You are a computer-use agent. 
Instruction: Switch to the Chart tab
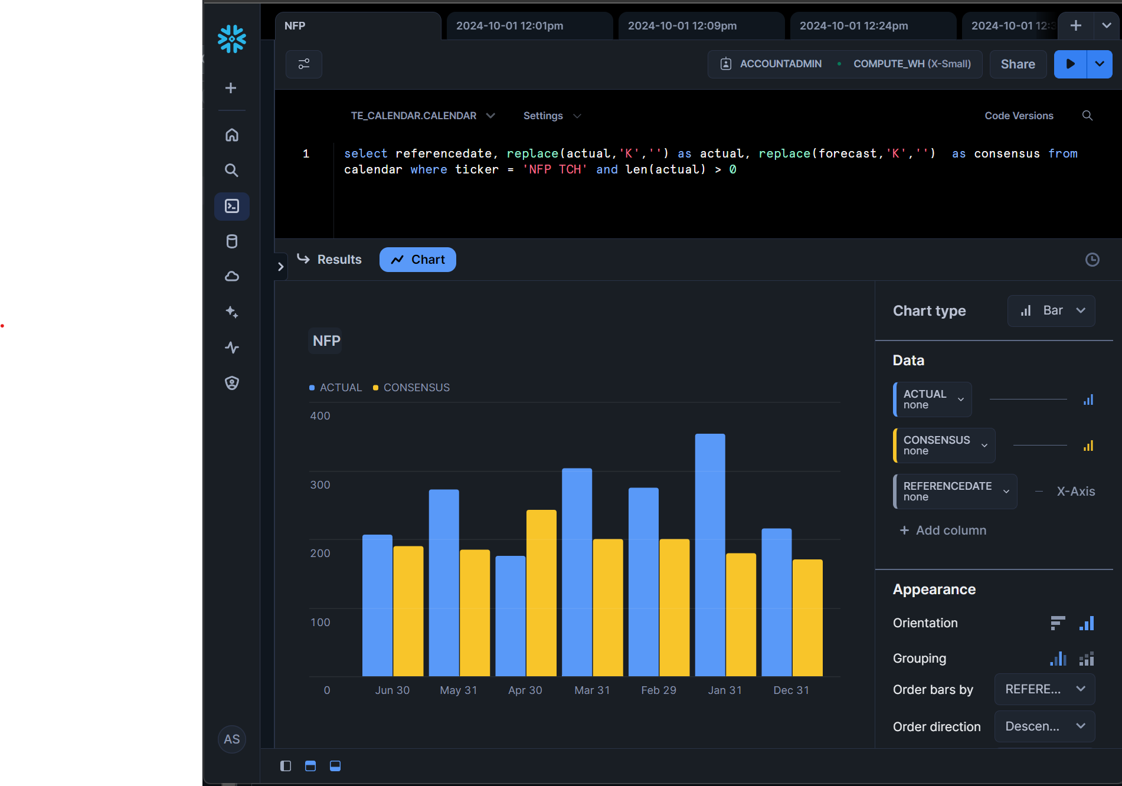click(417, 260)
